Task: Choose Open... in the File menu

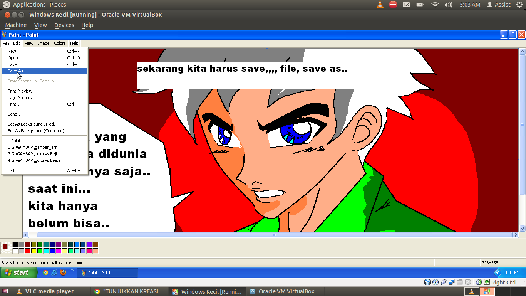Action: [x=44, y=58]
